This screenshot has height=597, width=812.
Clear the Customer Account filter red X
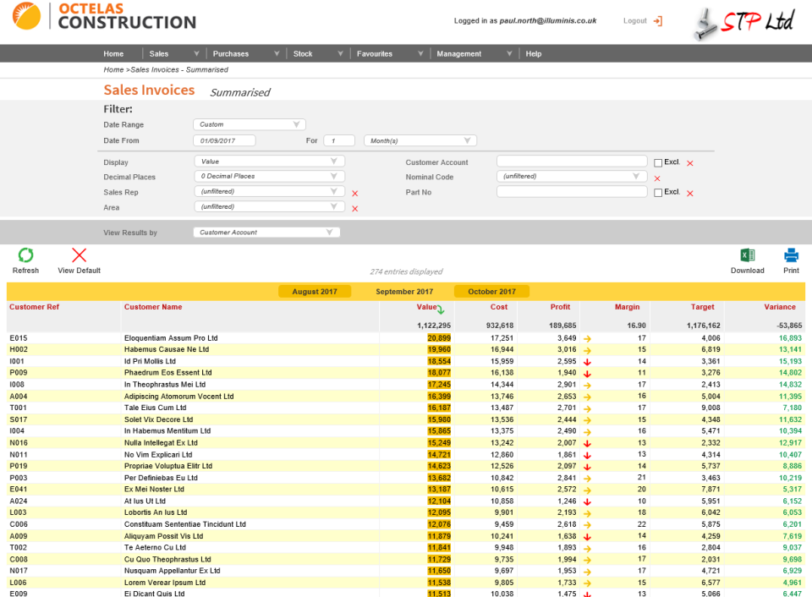[690, 163]
